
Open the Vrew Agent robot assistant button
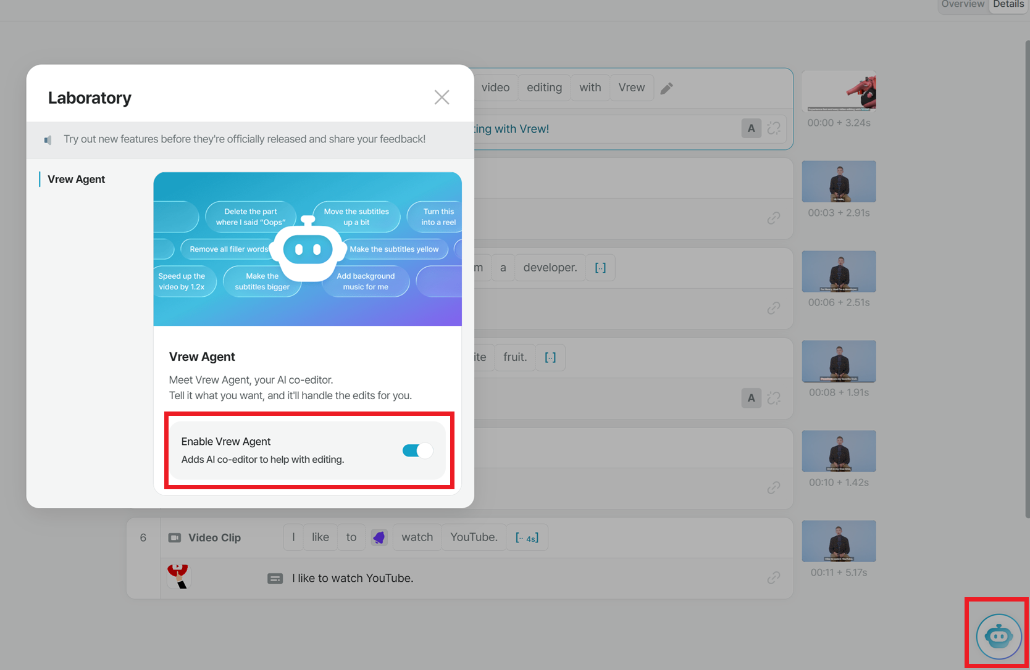[999, 636]
